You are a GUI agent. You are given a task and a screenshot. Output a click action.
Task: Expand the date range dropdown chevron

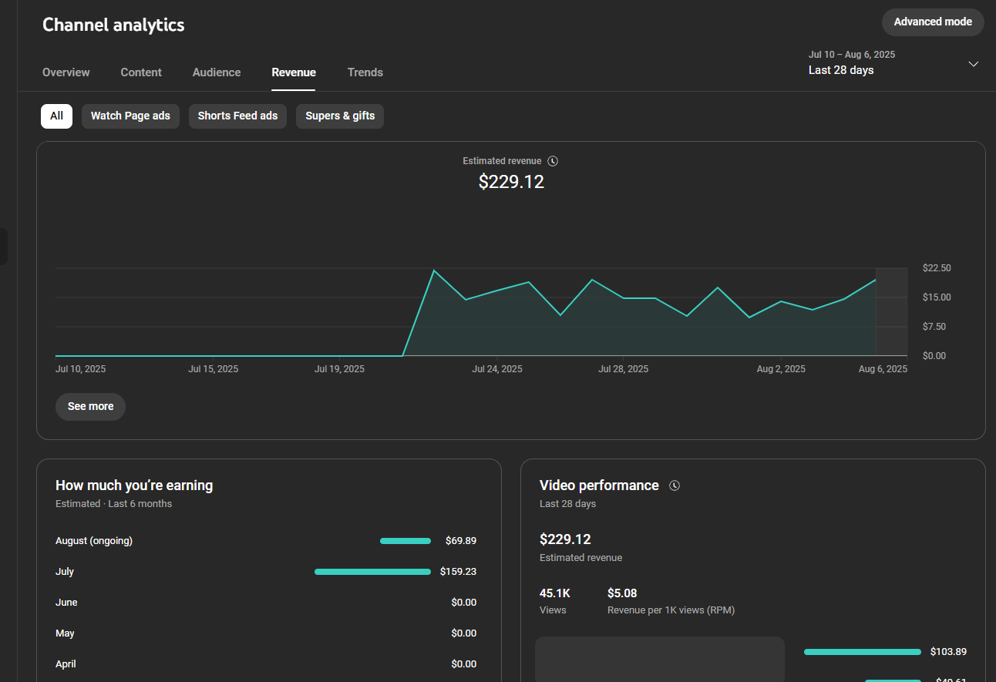(x=973, y=64)
